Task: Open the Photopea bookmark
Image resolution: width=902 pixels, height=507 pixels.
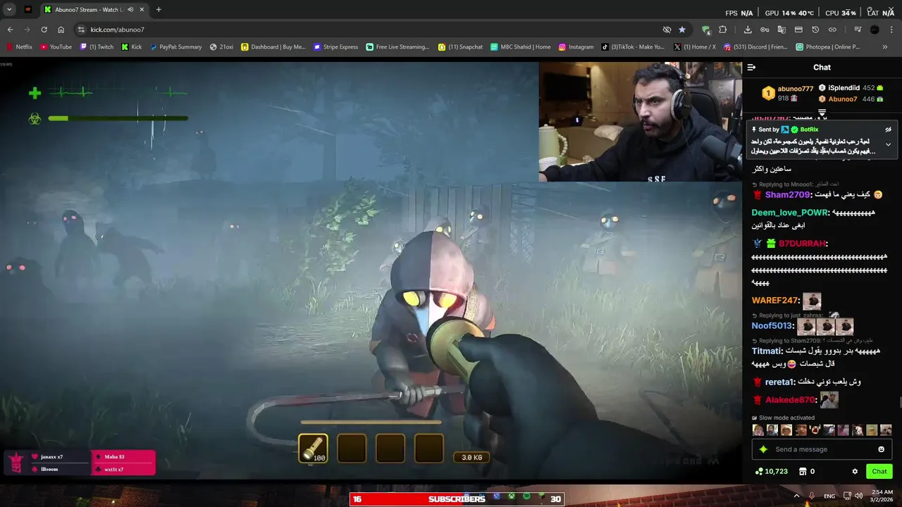Action: [828, 47]
